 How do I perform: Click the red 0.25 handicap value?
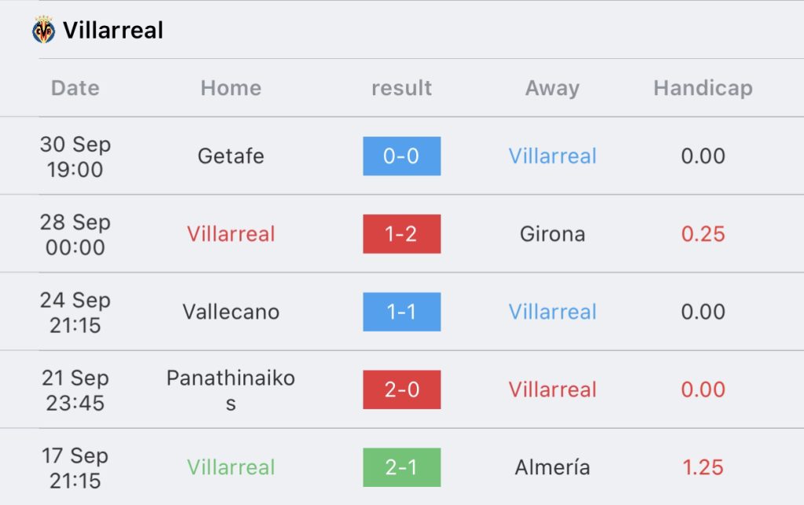click(x=703, y=234)
